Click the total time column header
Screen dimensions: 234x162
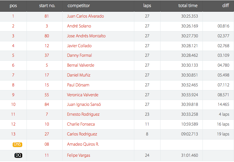click(188, 6)
